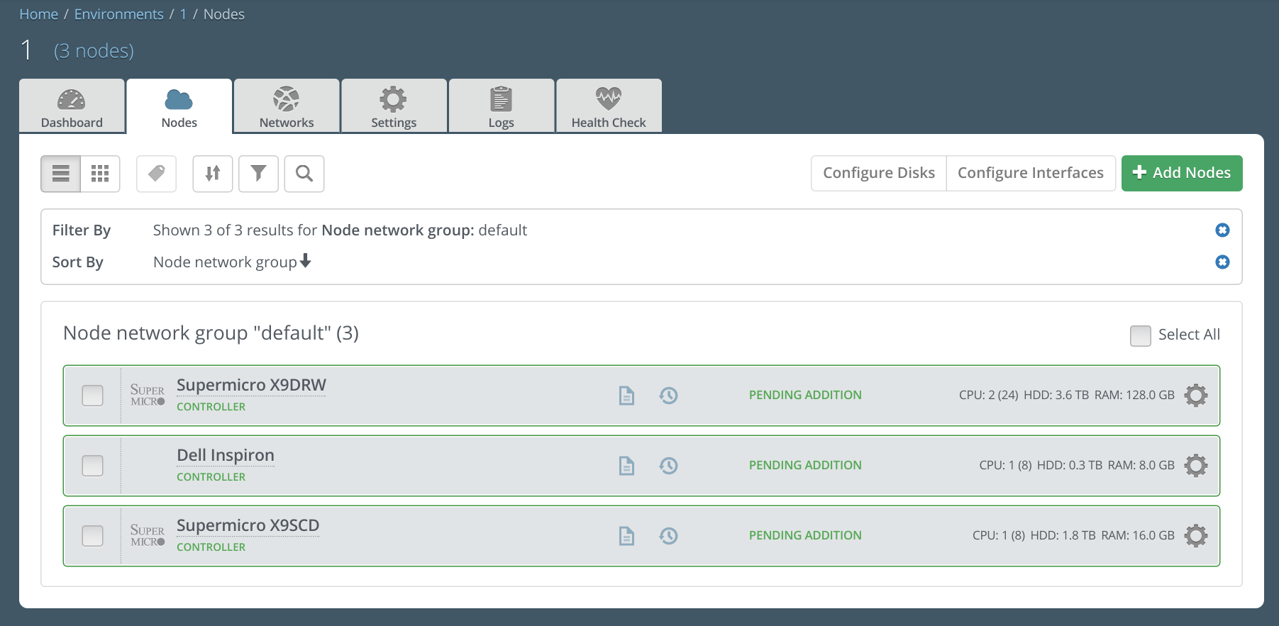Select the standard list view mode

[x=61, y=174]
